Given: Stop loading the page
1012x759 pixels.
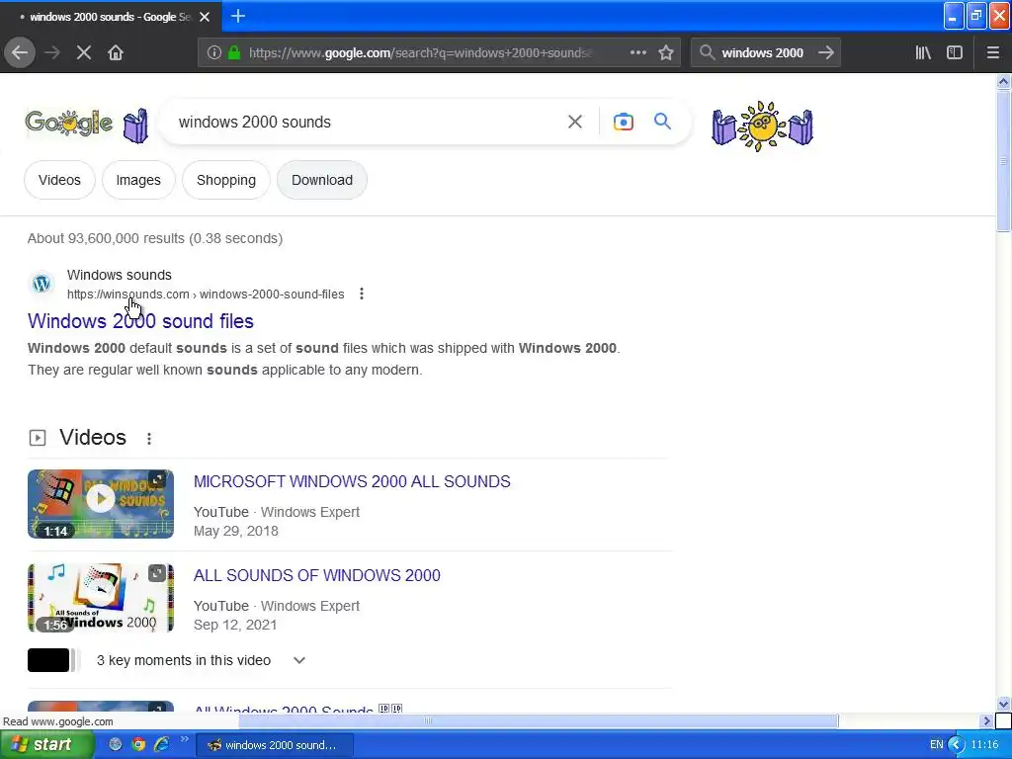Looking at the screenshot, I should click(84, 53).
